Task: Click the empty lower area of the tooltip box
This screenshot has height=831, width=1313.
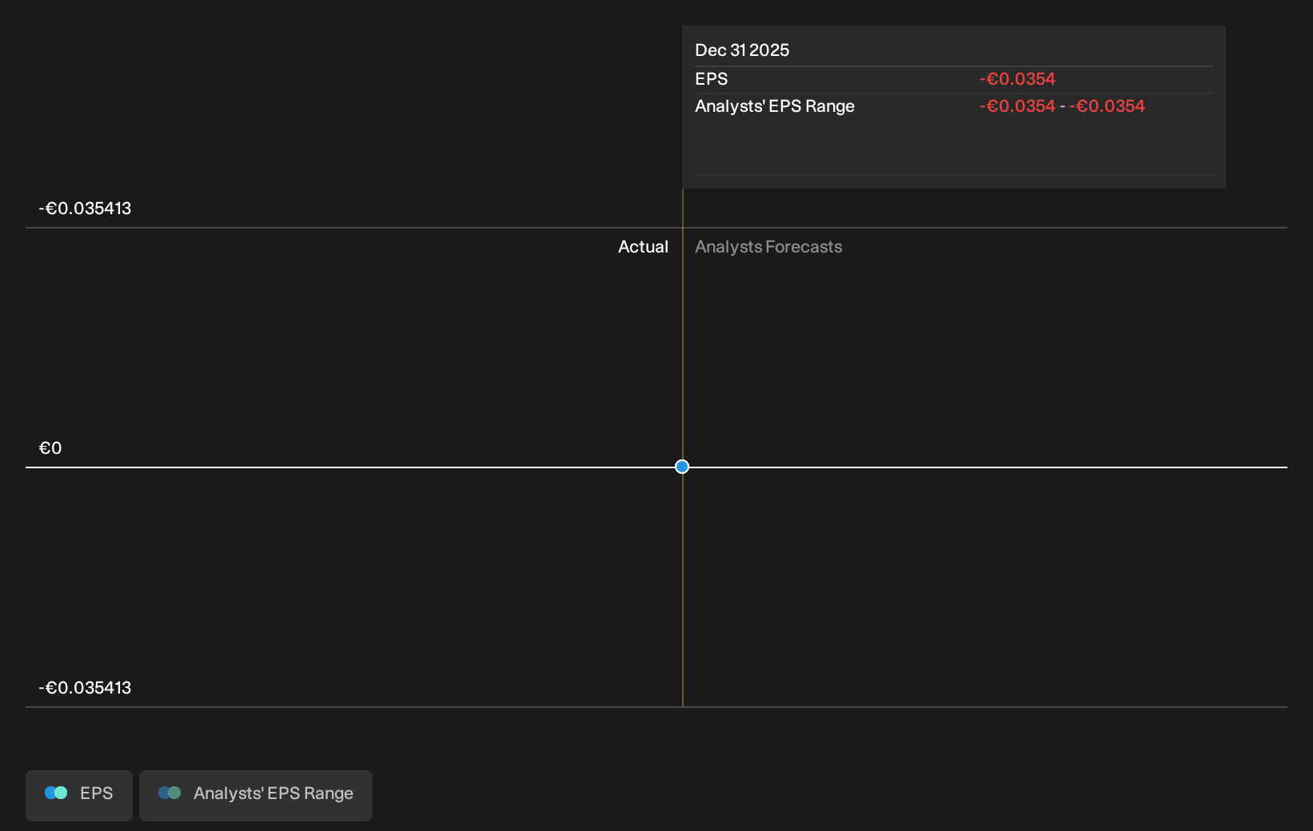Action: [x=954, y=147]
